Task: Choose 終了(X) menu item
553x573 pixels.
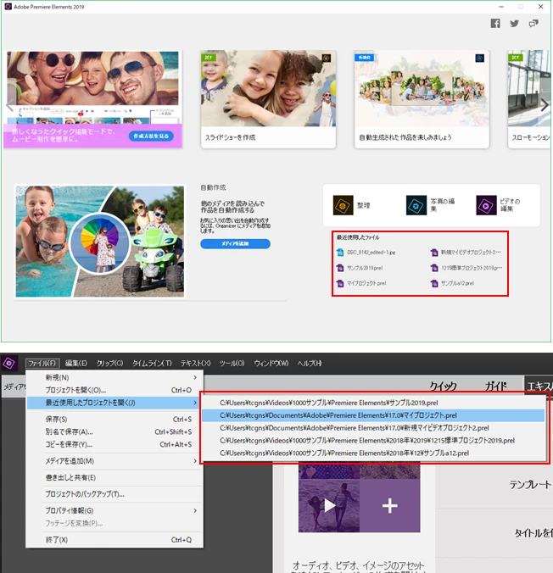Action: 115,540
